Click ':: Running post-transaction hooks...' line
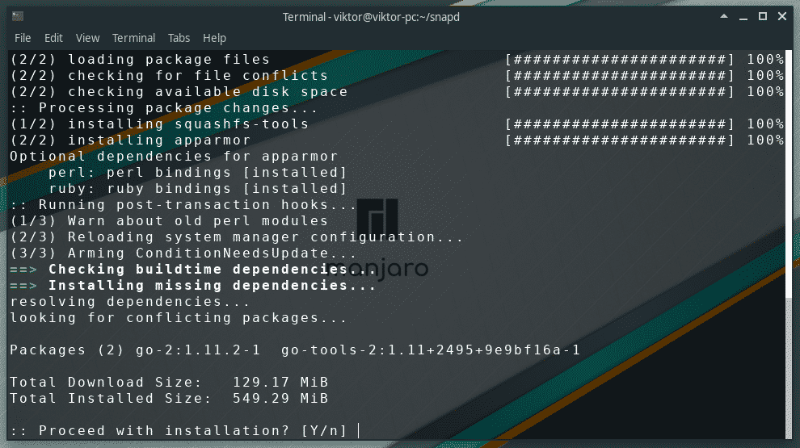 click(x=183, y=205)
